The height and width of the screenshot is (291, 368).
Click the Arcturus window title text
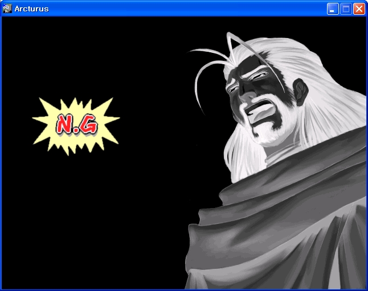point(31,9)
